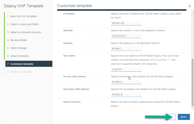Close the Deploy OVF Template dialog

[x=190, y=6]
